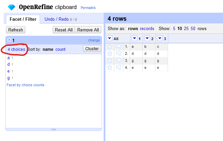The height and width of the screenshot is (141, 223).
Task: Show data as rows
Action: pos(133,28)
